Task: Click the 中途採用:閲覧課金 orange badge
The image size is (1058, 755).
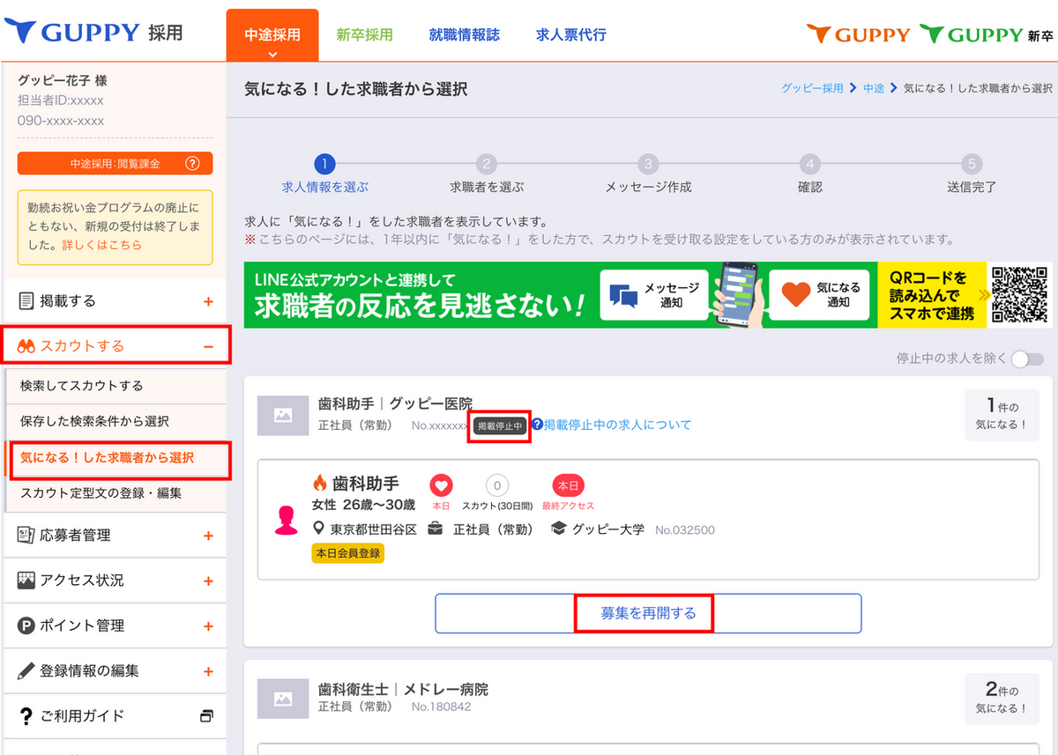Action: (115, 164)
